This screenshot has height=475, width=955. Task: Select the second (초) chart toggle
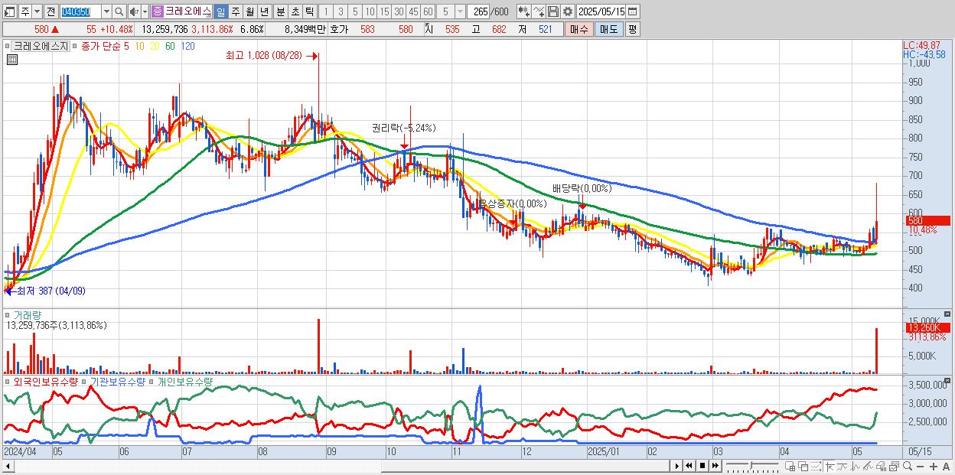[x=295, y=11]
